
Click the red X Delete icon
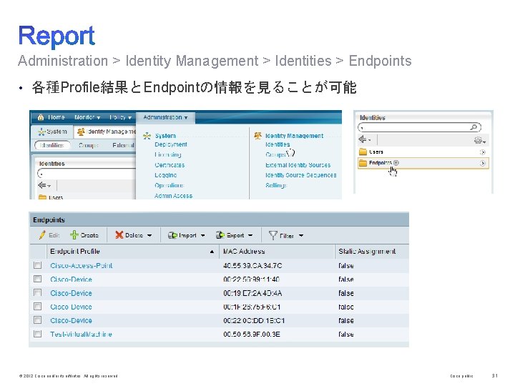[x=119, y=235]
